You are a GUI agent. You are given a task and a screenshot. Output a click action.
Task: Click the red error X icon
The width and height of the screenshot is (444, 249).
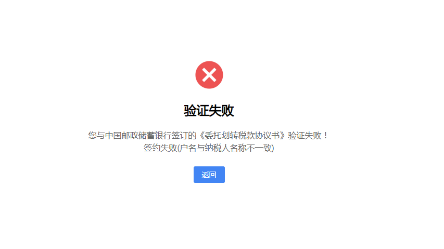click(x=209, y=75)
